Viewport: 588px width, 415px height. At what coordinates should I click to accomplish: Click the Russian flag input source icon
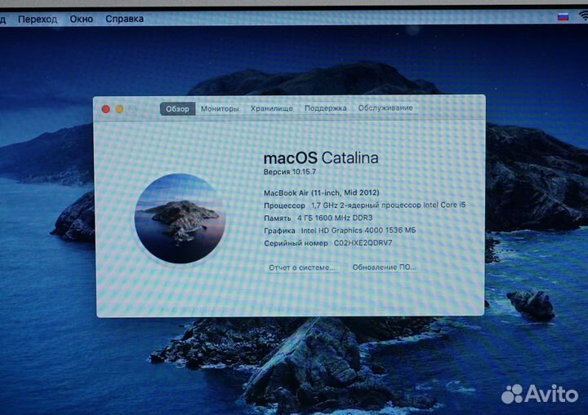pyautogui.click(x=563, y=17)
